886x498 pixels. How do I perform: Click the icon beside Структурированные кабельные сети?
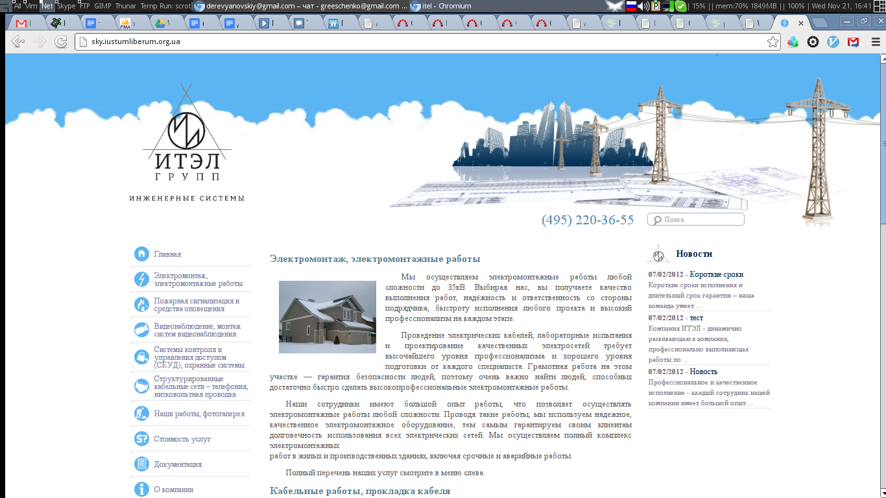click(x=141, y=386)
